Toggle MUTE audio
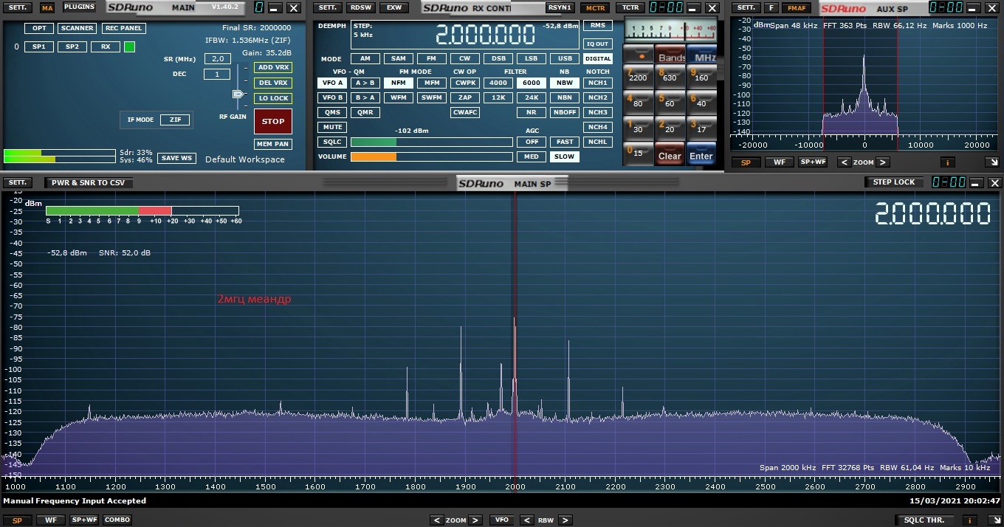The height and width of the screenshot is (527, 1004). (x=332, y=127)
